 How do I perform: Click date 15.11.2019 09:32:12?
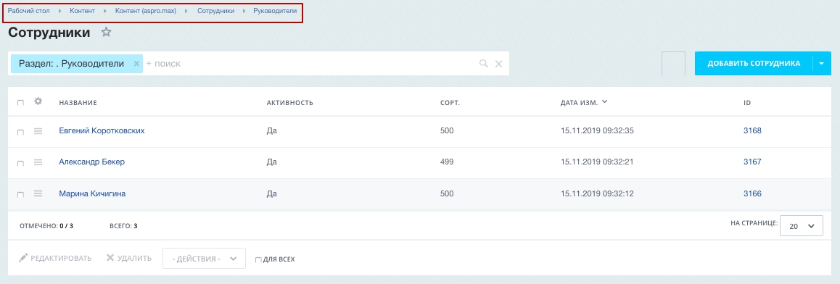click(x=597, y=193)
